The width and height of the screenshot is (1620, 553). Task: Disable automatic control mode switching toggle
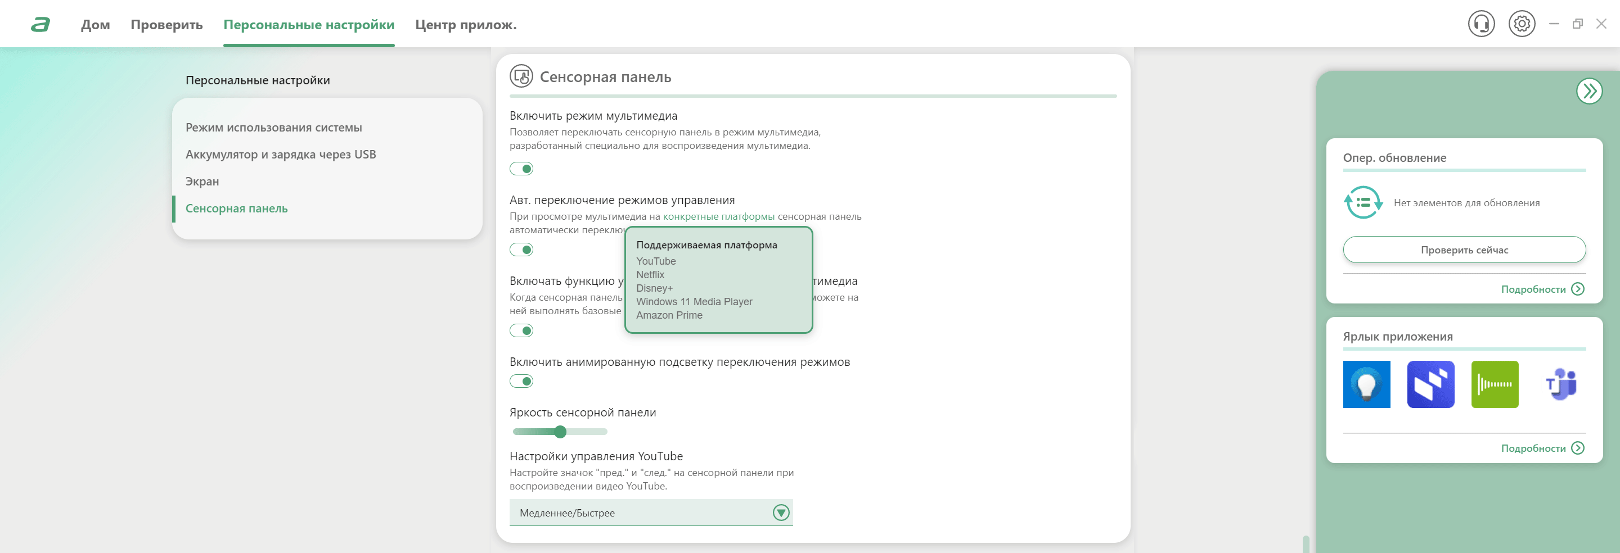(521, 250)
